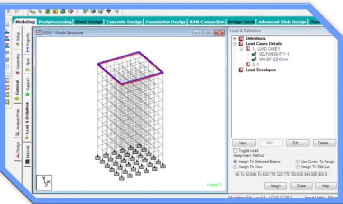Open the Spec sub-page tab
Viewport: 343px width, 204px height.
(x=28, y=65)
